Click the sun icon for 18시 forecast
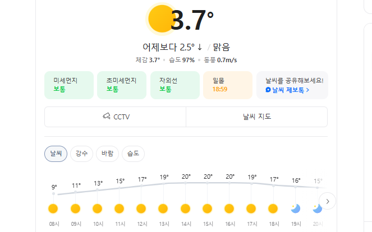This screenshot has height=232, width=372. tap(273, 208)
